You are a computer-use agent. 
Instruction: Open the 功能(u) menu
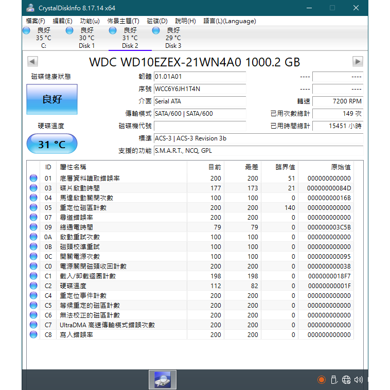pyautogui.click(x=90, y=21)
